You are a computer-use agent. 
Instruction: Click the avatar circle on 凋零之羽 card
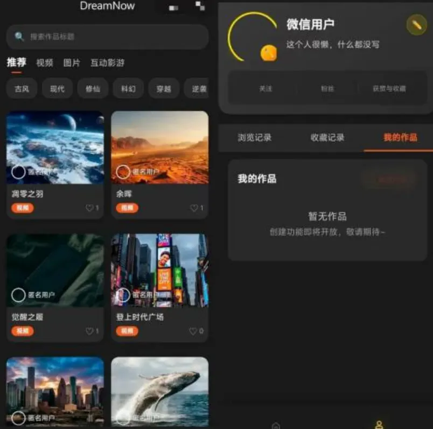[x=18, y=172]
